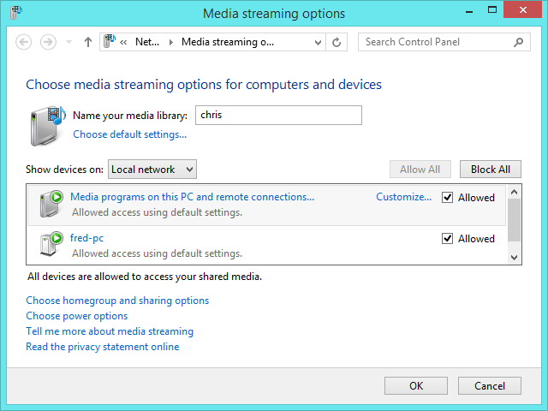This screenshot has width=548, height=411.
Task: Click the Refresh button in address bar
Action: tap(337, 42)
